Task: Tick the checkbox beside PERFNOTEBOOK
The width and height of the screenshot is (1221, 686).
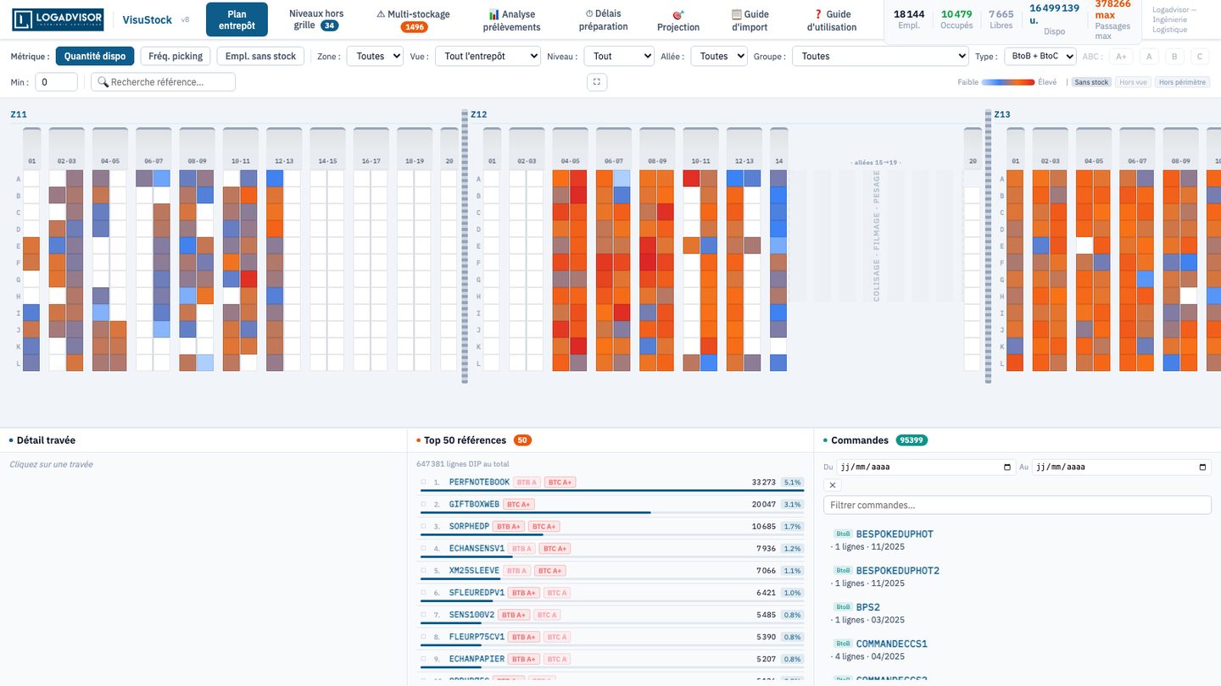Action: click(424, 482)
